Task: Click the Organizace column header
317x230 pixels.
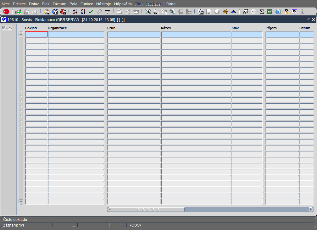Action: click(57, 28)
